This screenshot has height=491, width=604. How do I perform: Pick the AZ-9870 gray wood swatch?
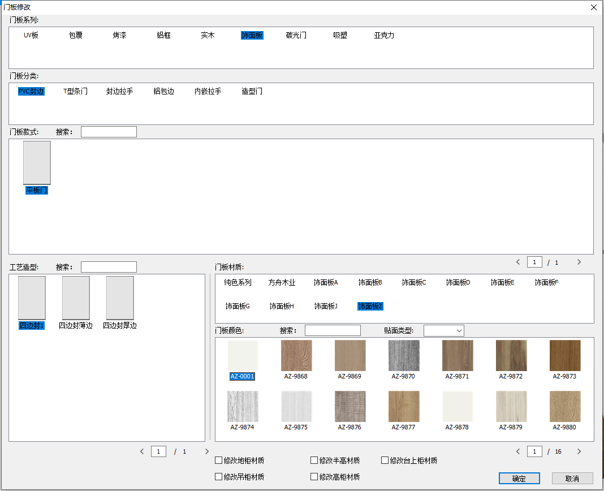point(404,355)
